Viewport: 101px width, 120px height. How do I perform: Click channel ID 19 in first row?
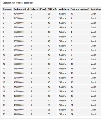tap(72, 14)
